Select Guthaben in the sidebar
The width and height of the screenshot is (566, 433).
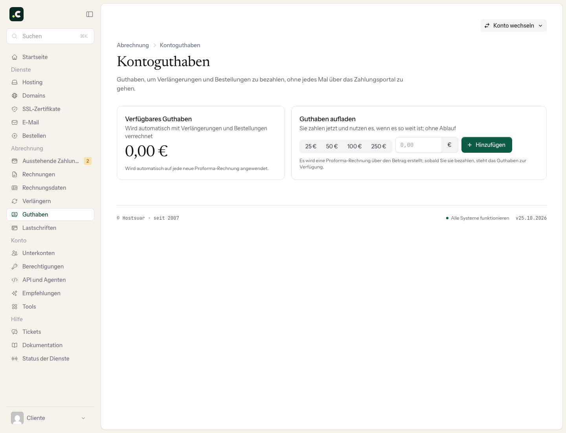(50, 215)
